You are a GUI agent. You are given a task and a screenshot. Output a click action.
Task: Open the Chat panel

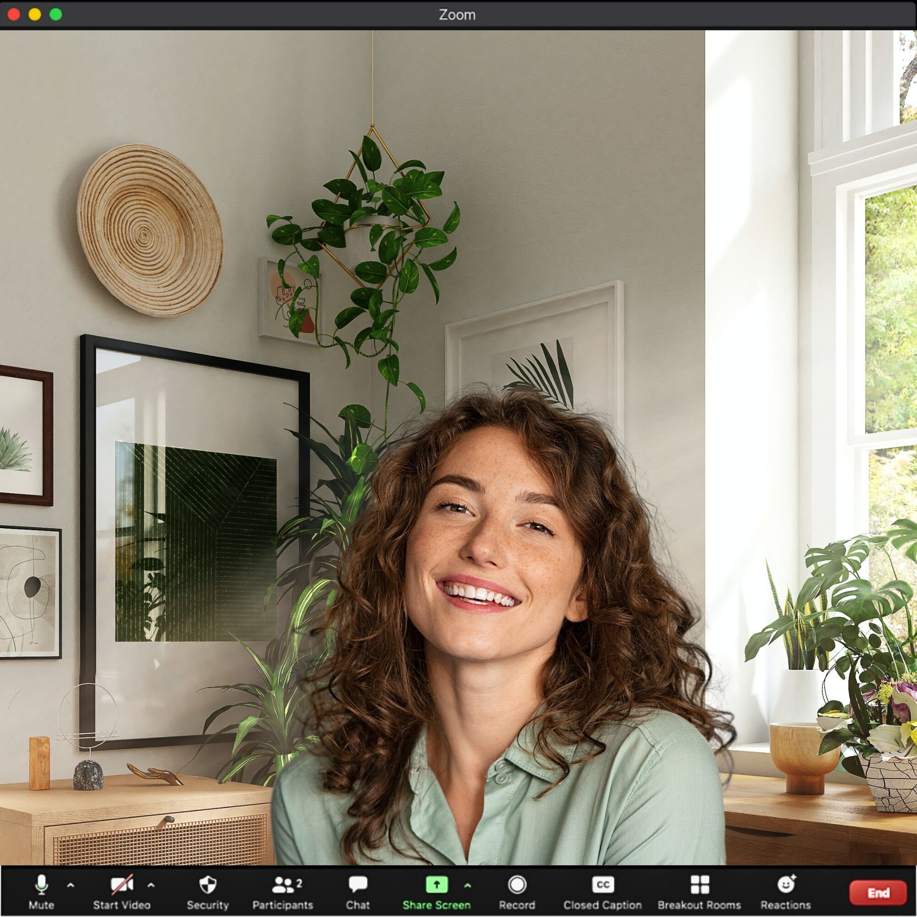tap(358, 884)
